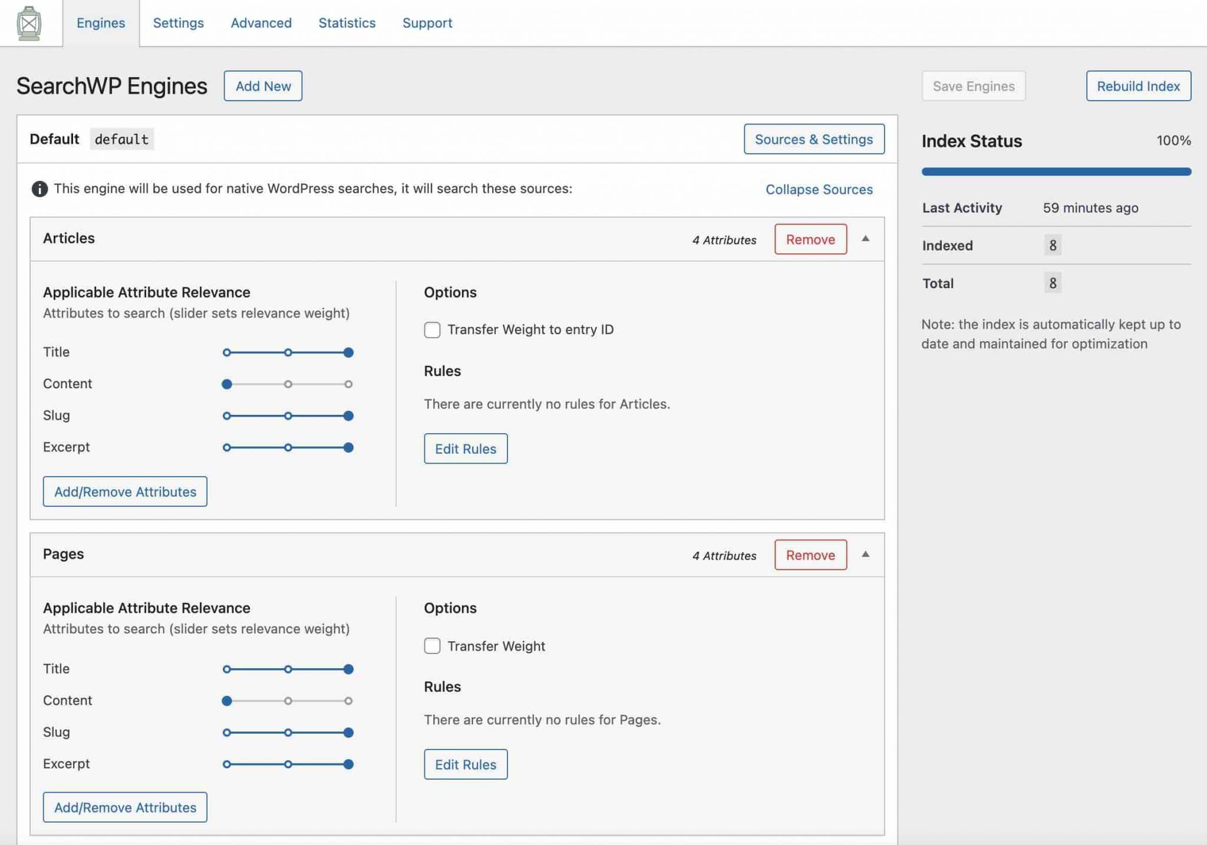The height and width of the screenshot is (845, 1207).
Task: Click the Articles '4 Attributes' label
Action: pyautogui.click(x=724, y=240)
